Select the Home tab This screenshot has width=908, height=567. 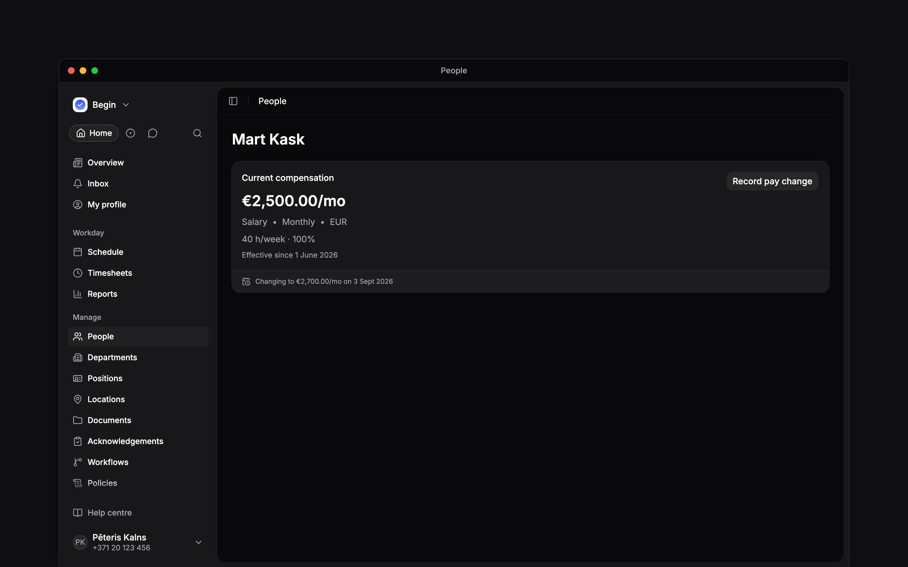94,133
